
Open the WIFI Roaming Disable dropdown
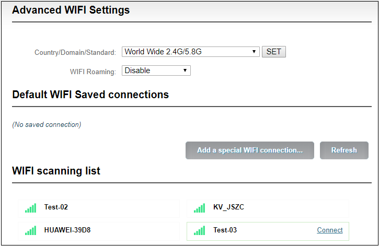(x=156, y=71)
